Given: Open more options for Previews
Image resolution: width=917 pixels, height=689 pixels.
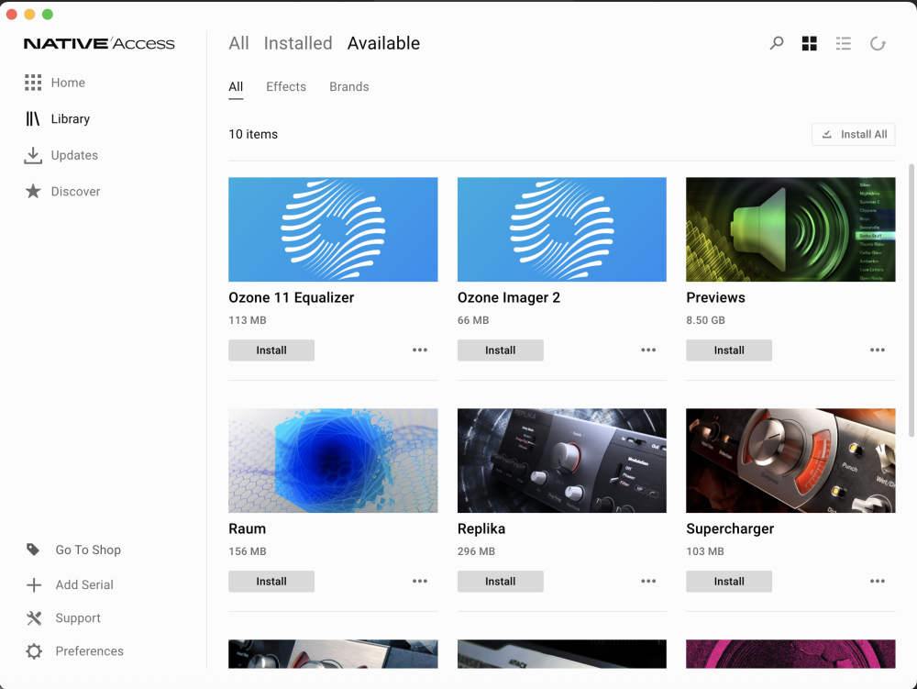Looking at the screenshot, I should pyautogui.click(x=878, y=350).
